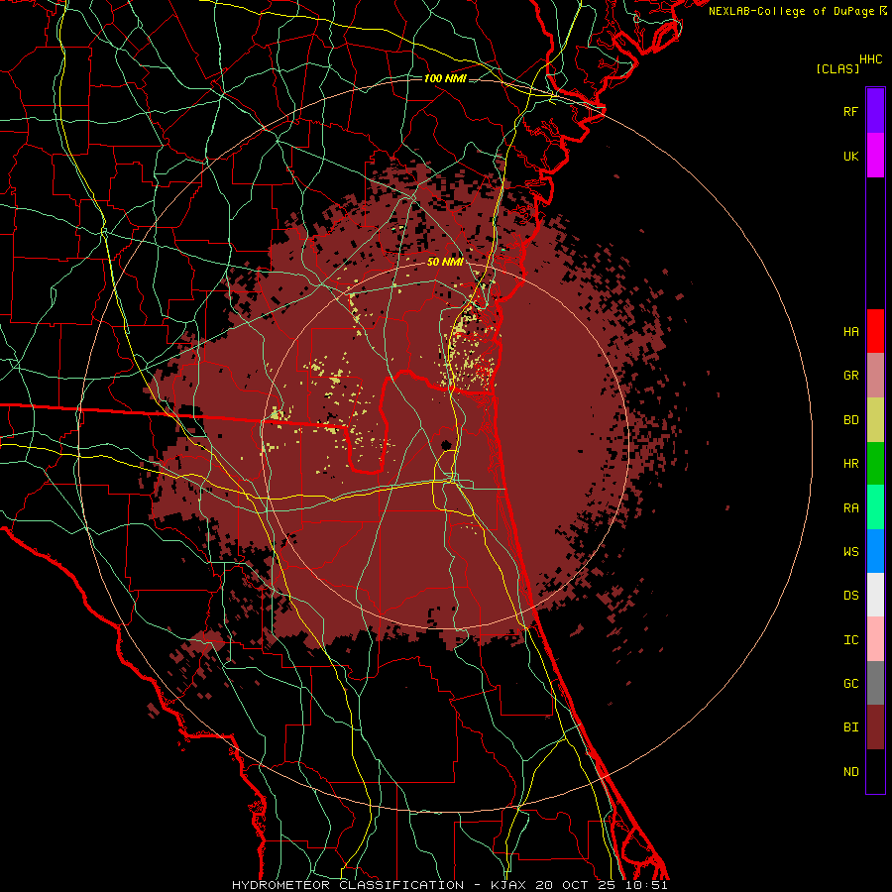The height and width of the screenshot is (892, 892).
Task: Click the GC legend label
Action: (x=850, y=683)
